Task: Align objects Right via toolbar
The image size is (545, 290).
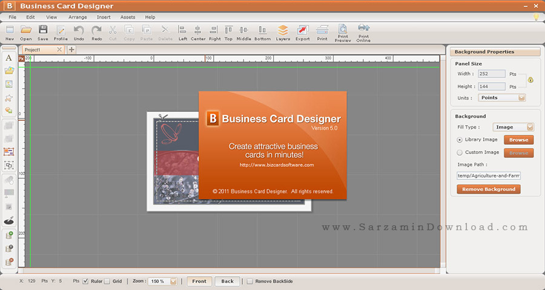Action: click(215, 33)
